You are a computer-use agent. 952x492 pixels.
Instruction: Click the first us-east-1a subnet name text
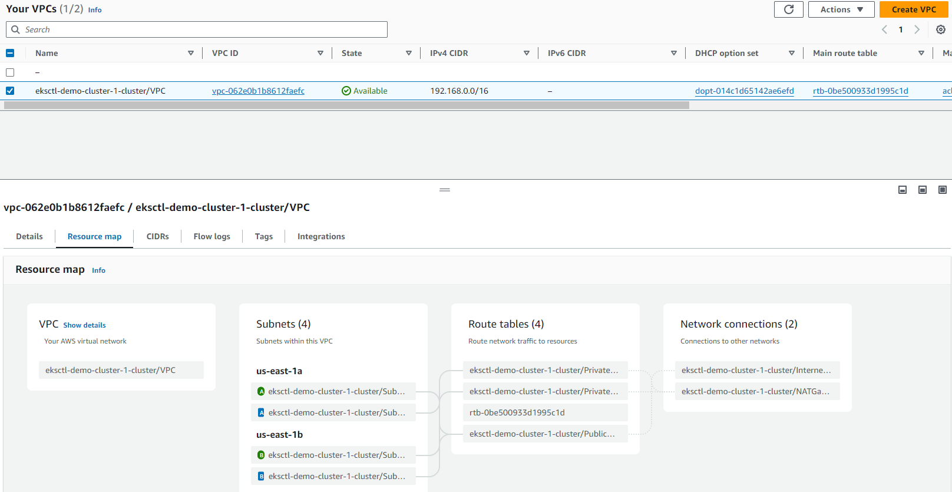point(337,391)
